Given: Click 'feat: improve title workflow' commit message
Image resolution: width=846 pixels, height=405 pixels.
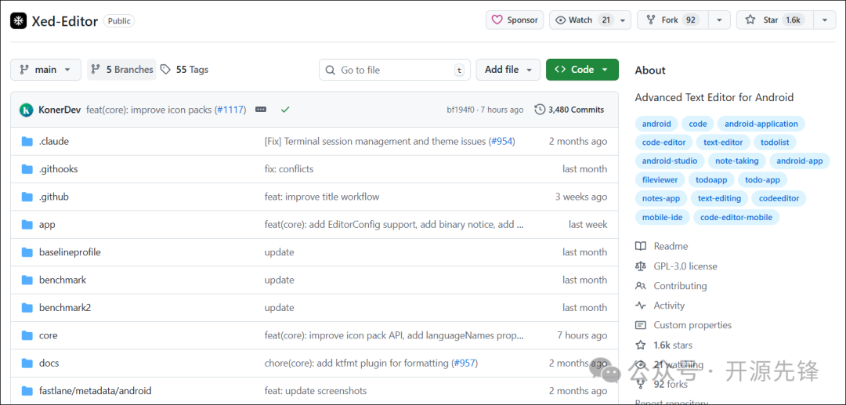Looking at the screenshot, I should click(x=322, y=197).
